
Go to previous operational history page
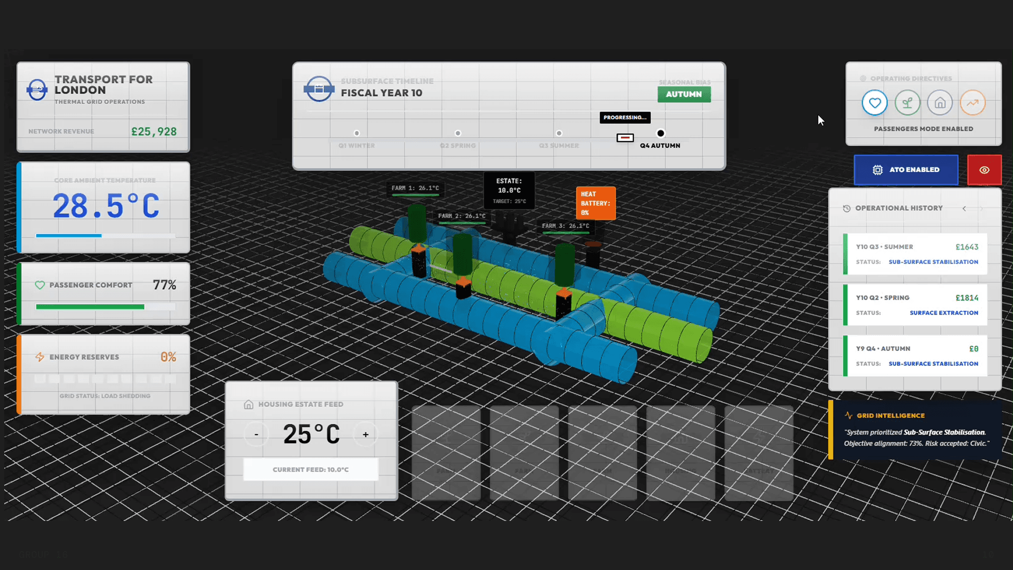tap(964, 208)
